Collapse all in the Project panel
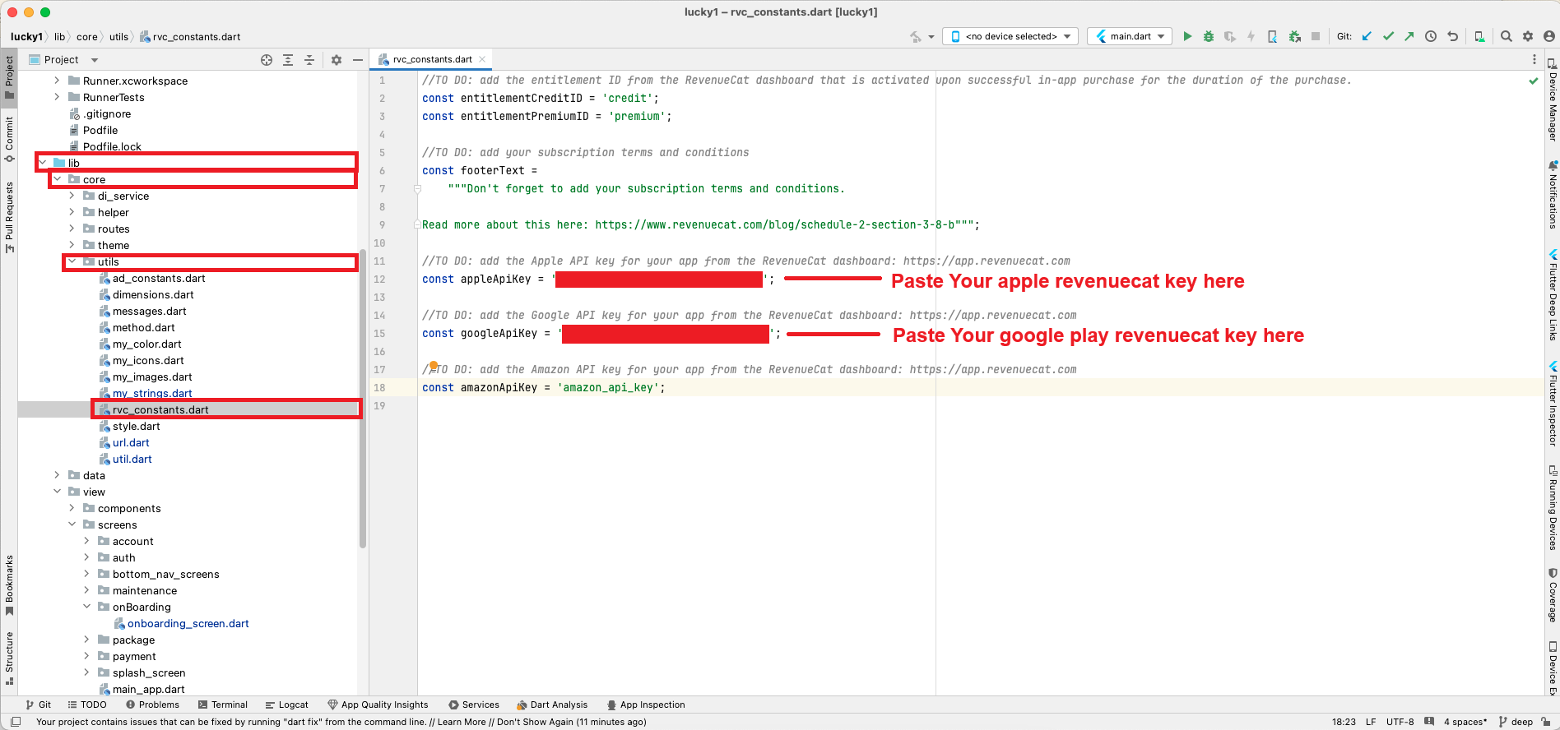The image size is (1560, 730). click(309, 60)
